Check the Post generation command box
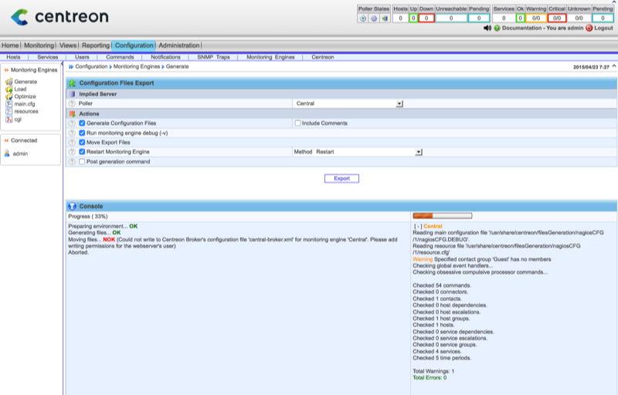The width and height of the screenshot is (618, 395). pyautogui.click(x=82, y=161)
